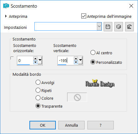
Task: Open vertical offset slider dropdown arrow
Action: (81, 60)
